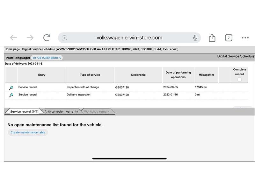The image size is (255, 191).
Task: Tap the lens search icon in the address bar
Action: 65,38
